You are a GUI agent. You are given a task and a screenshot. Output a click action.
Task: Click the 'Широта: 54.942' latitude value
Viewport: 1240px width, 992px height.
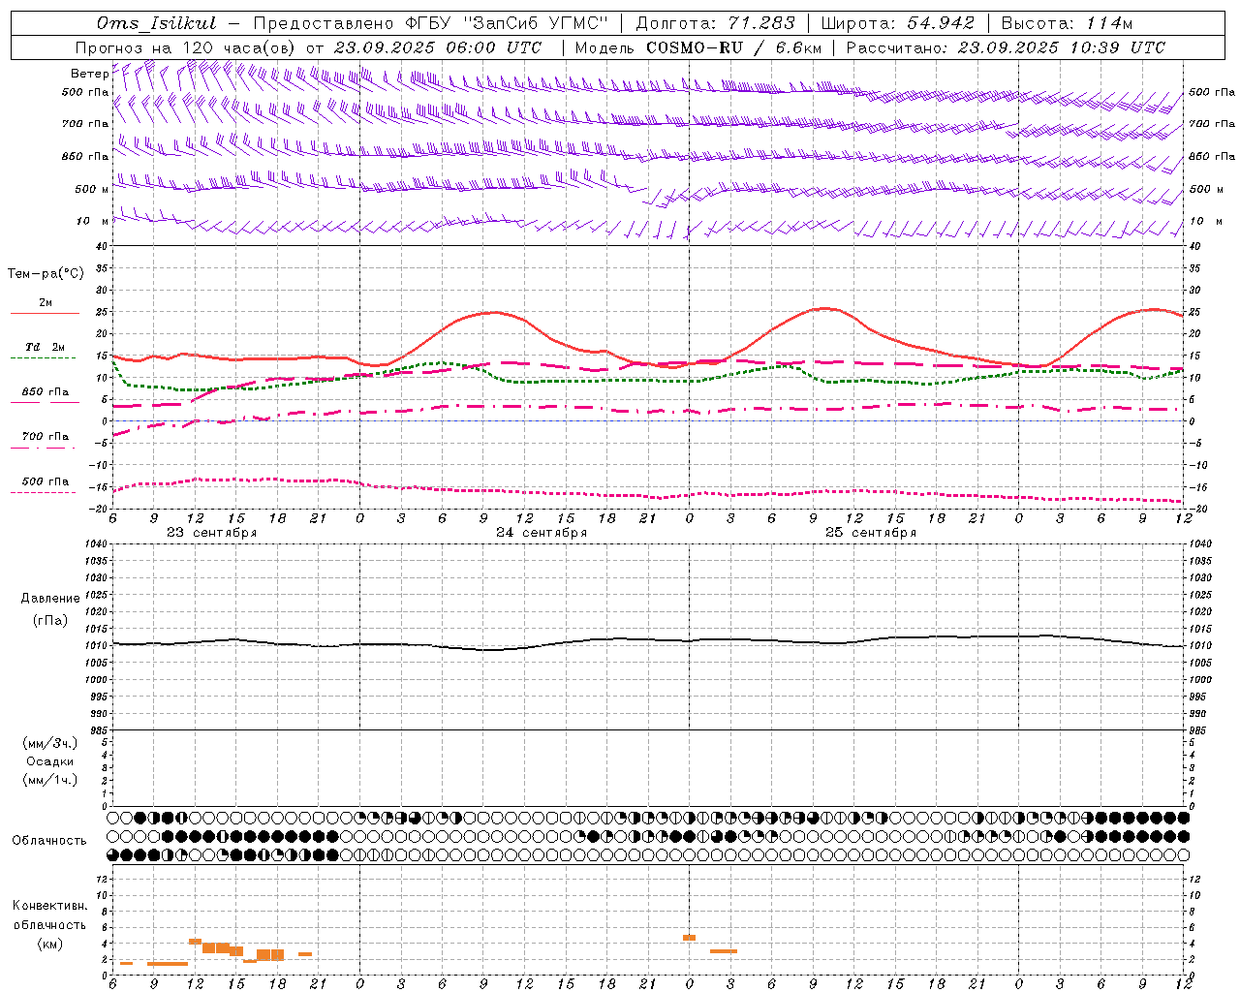[x=898, y=23]
